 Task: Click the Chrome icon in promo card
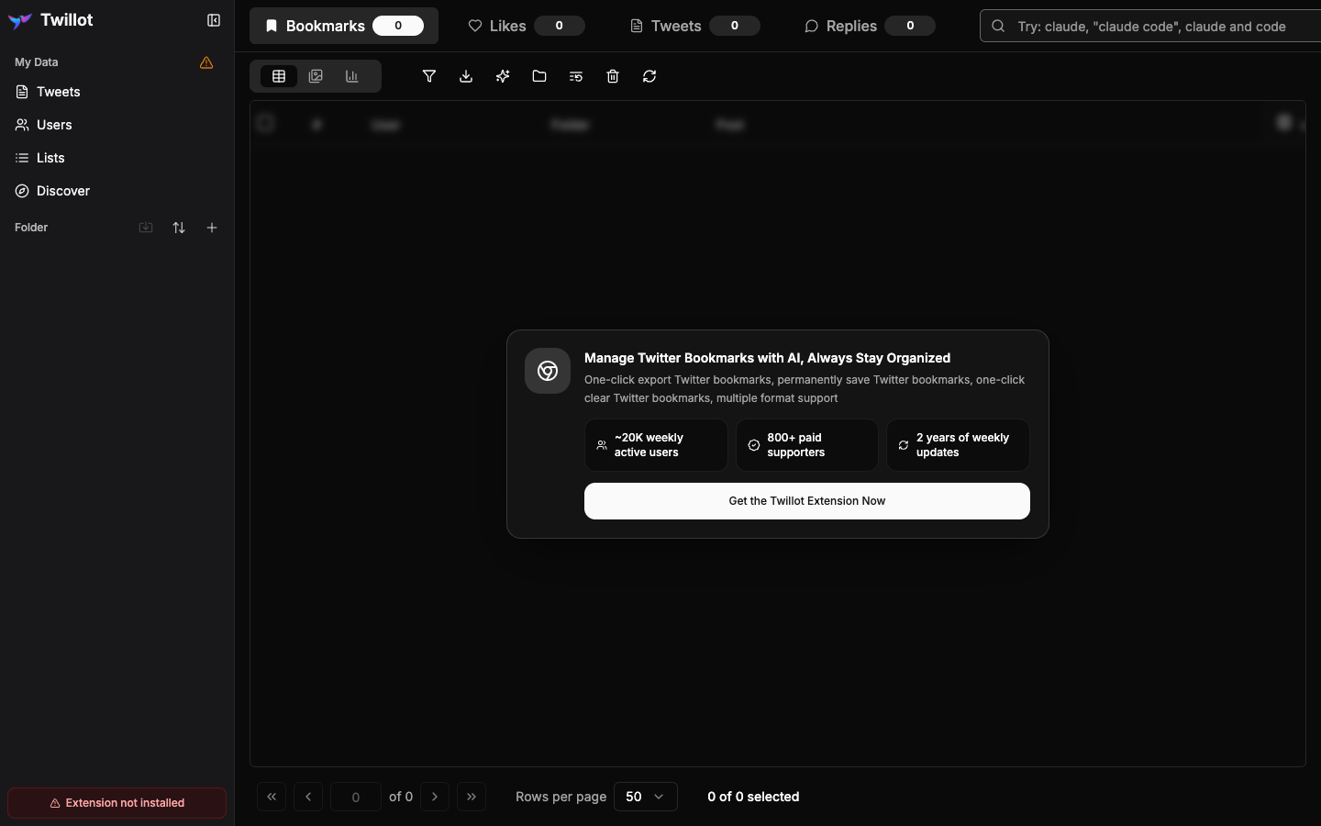point(548,371)
